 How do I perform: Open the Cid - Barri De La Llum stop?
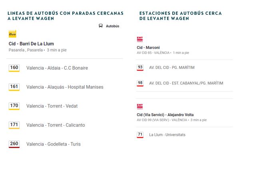[31, 44]
